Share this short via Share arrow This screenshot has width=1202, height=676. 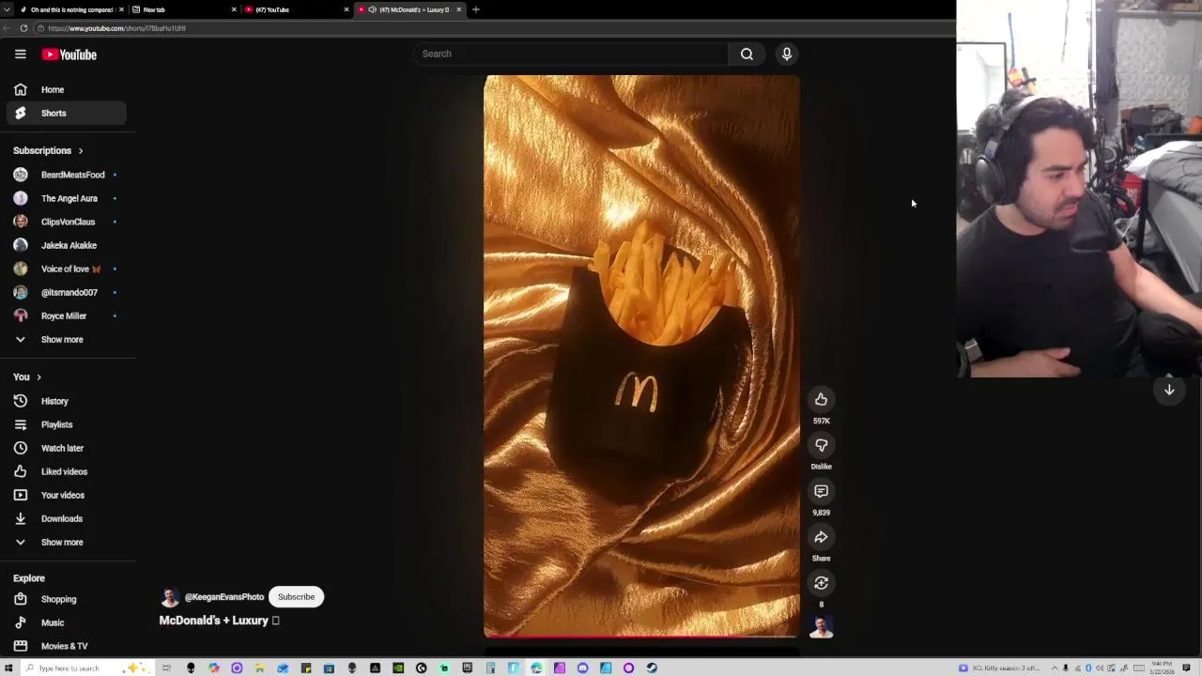coord(821,537)
